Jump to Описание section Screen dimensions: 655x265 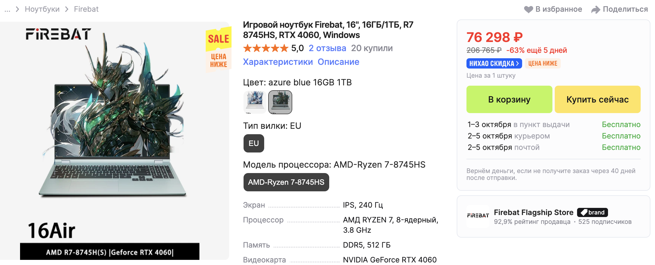[x=338, y=62]
